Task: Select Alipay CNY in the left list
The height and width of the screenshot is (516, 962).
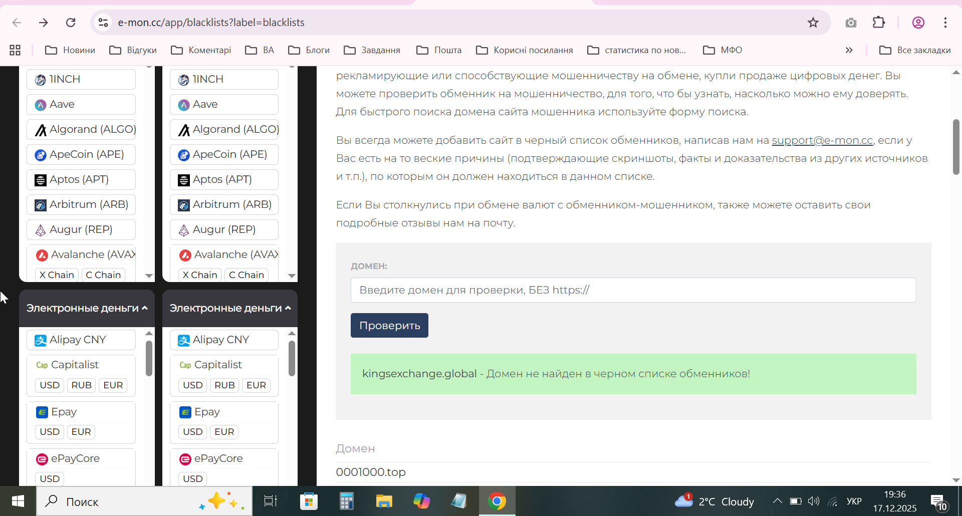Action: point(81,340)
